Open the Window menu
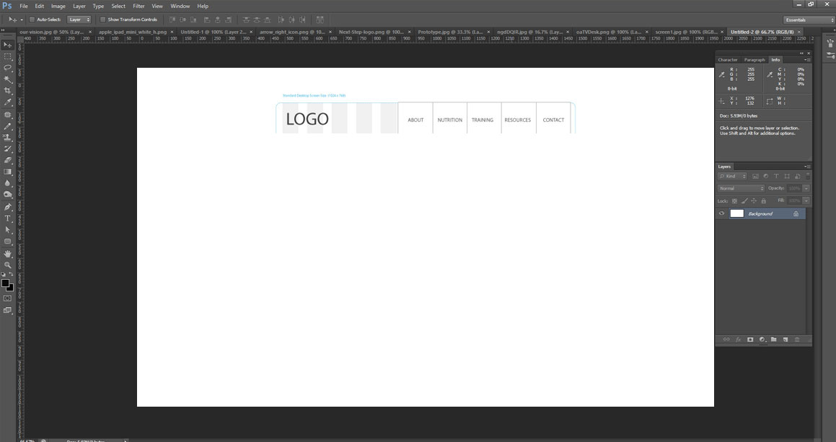The height and width of the screenshot is (442, 836). click(x=180, y=6)
